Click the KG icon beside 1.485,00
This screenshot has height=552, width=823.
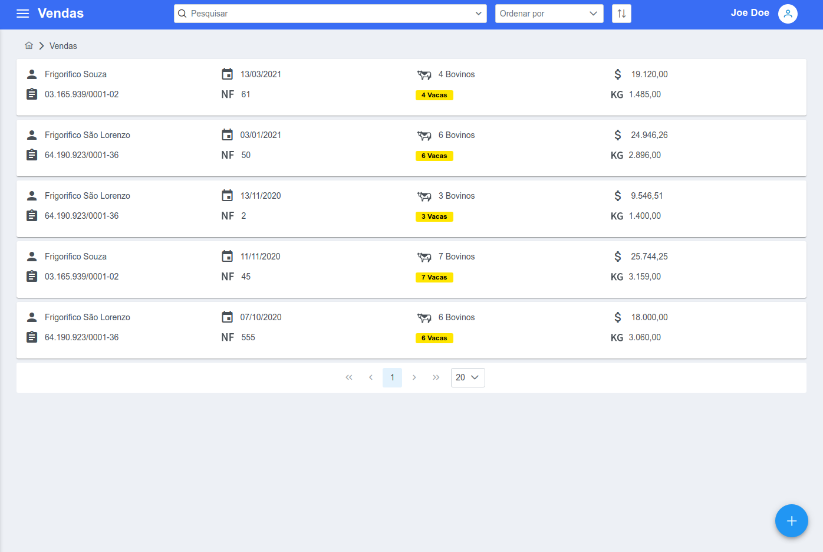tap(617, 94)
